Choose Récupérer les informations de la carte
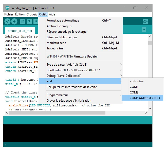 click(x=81, y=87)
